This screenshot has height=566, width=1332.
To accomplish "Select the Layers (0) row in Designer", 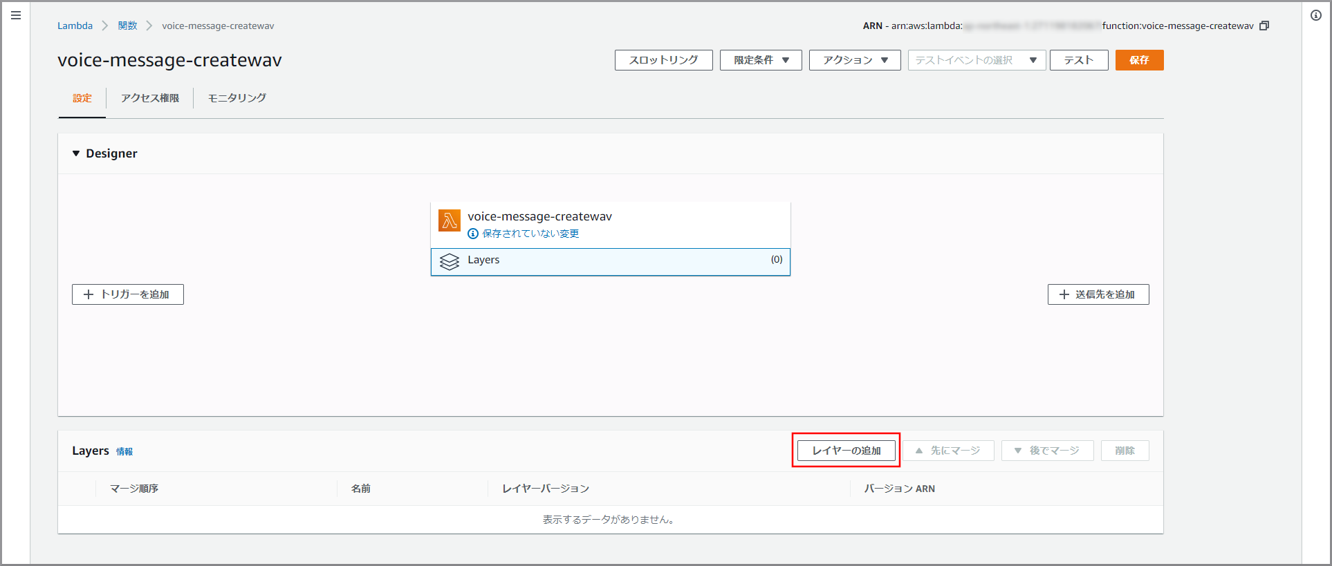I will point(611,262).
